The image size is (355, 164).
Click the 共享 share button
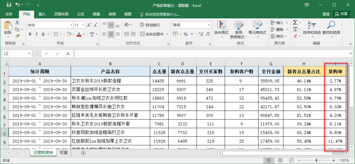pyautogui.click(x=341, y=14)
